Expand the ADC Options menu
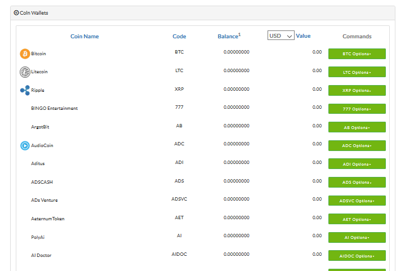 (x=357, y=145)
